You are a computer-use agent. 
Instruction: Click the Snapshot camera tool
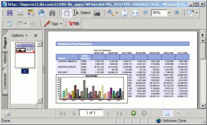click(97, 13)
